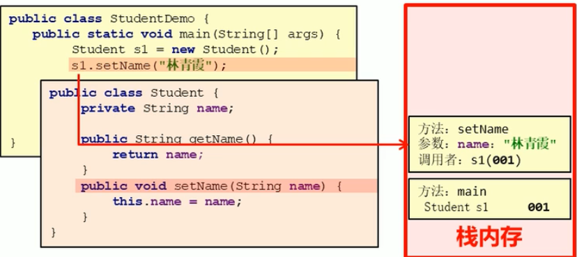
Task: Click the 'public String getName()' line
Action: [176, 139]
